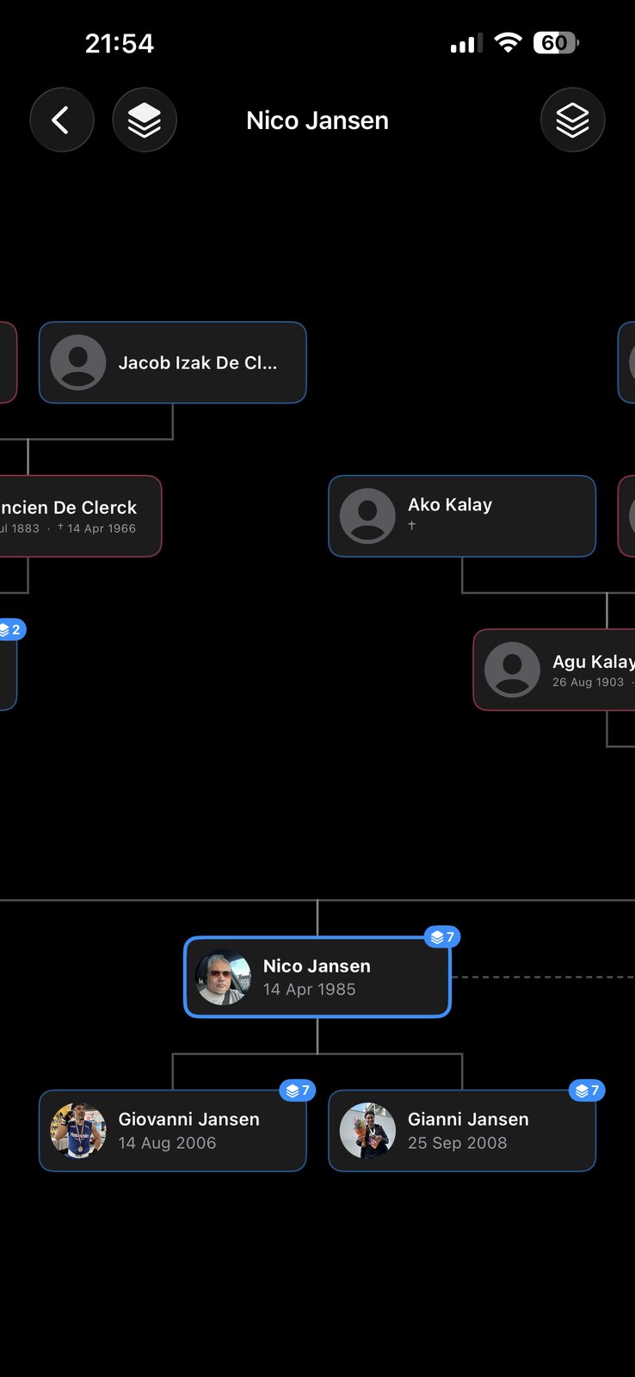Open the ...ncien De Clerck card
This screenshot has width=635, height=1377.
point(80,516)
